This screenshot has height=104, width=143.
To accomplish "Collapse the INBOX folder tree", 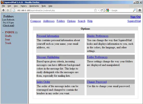I will tap(3, 32).
